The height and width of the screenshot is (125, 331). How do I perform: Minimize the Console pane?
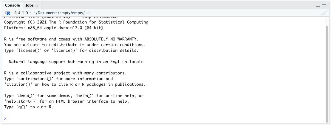tap(318, 6)
